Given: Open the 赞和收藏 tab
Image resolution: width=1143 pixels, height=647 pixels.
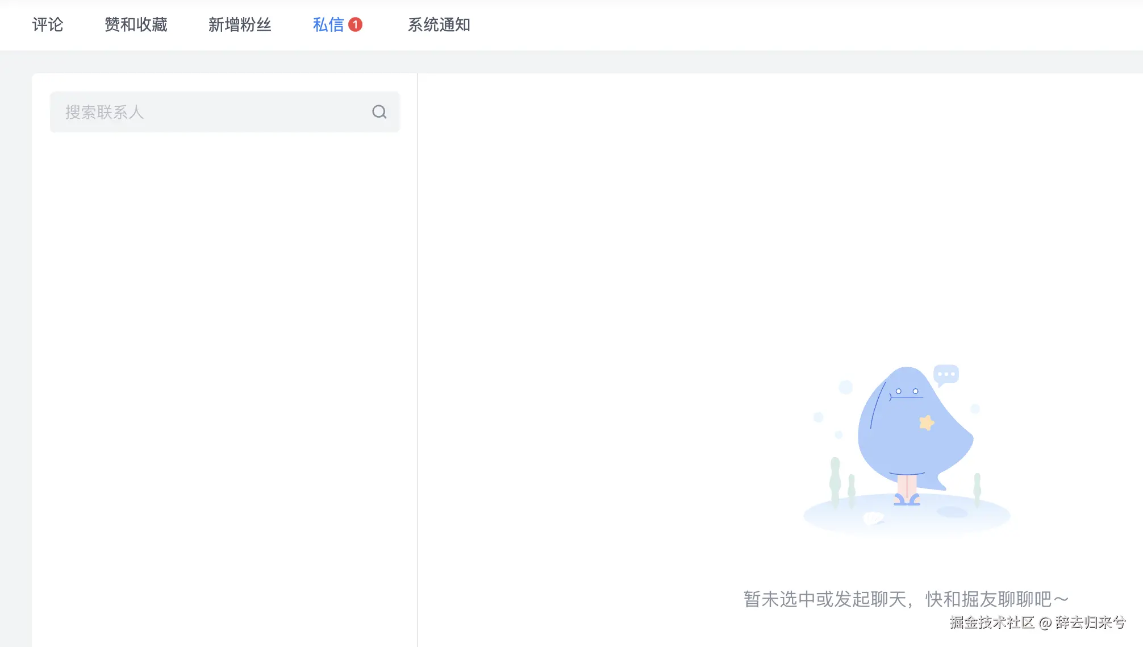Looking at the screenshot, I should coord(135,24).
